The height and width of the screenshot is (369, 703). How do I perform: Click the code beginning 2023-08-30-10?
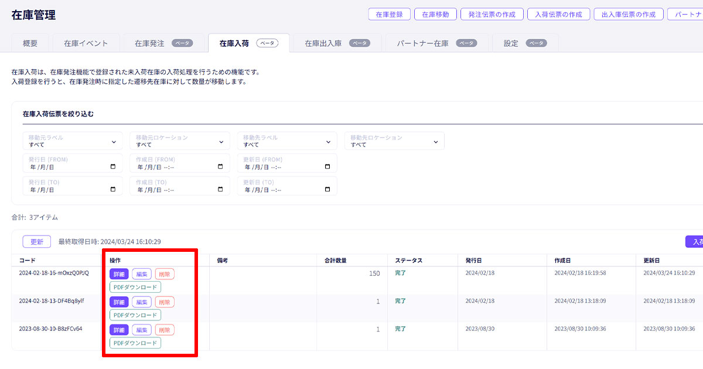pos(50,329)
